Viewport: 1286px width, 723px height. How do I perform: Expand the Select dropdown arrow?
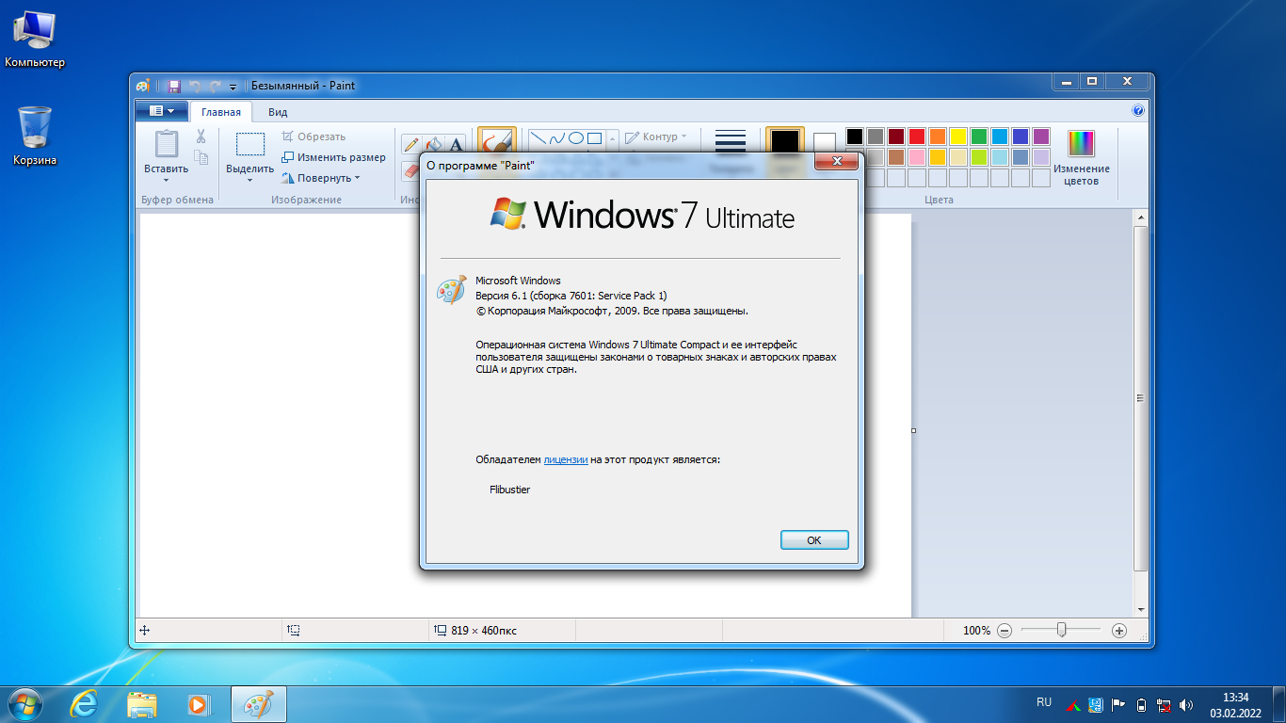click(249, 180)
